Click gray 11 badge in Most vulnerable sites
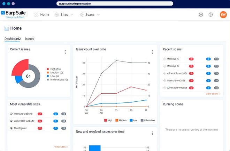230x151 pixels. pos(64,128)
